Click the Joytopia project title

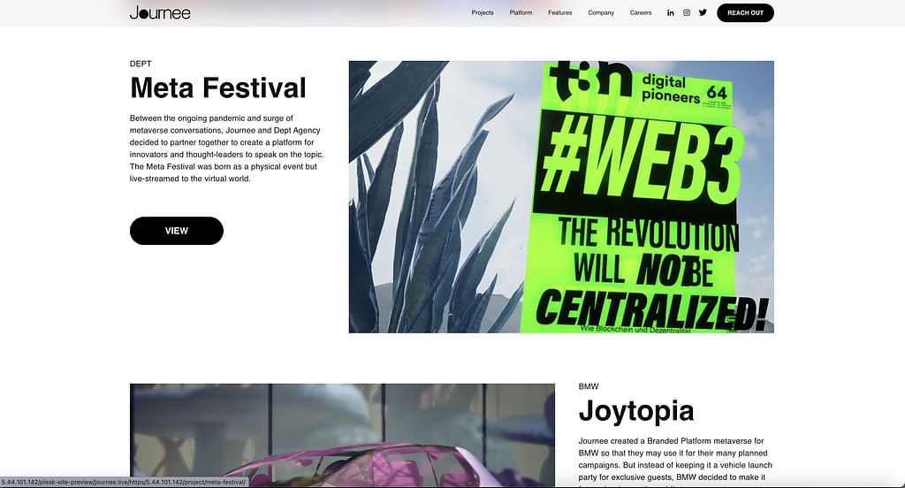[635, 410]
